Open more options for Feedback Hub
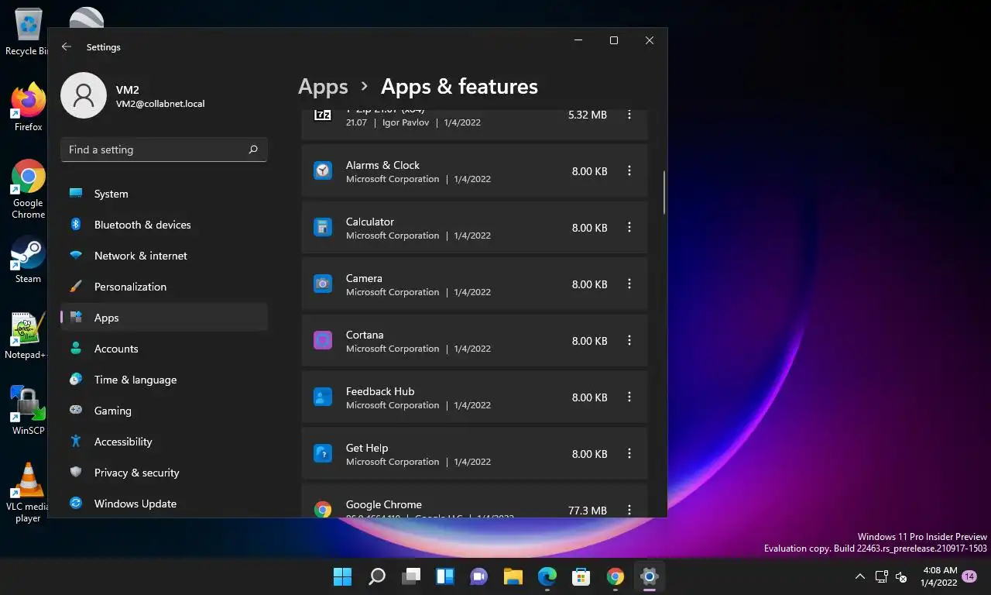 pyautogui.click(x=629, y=397)
